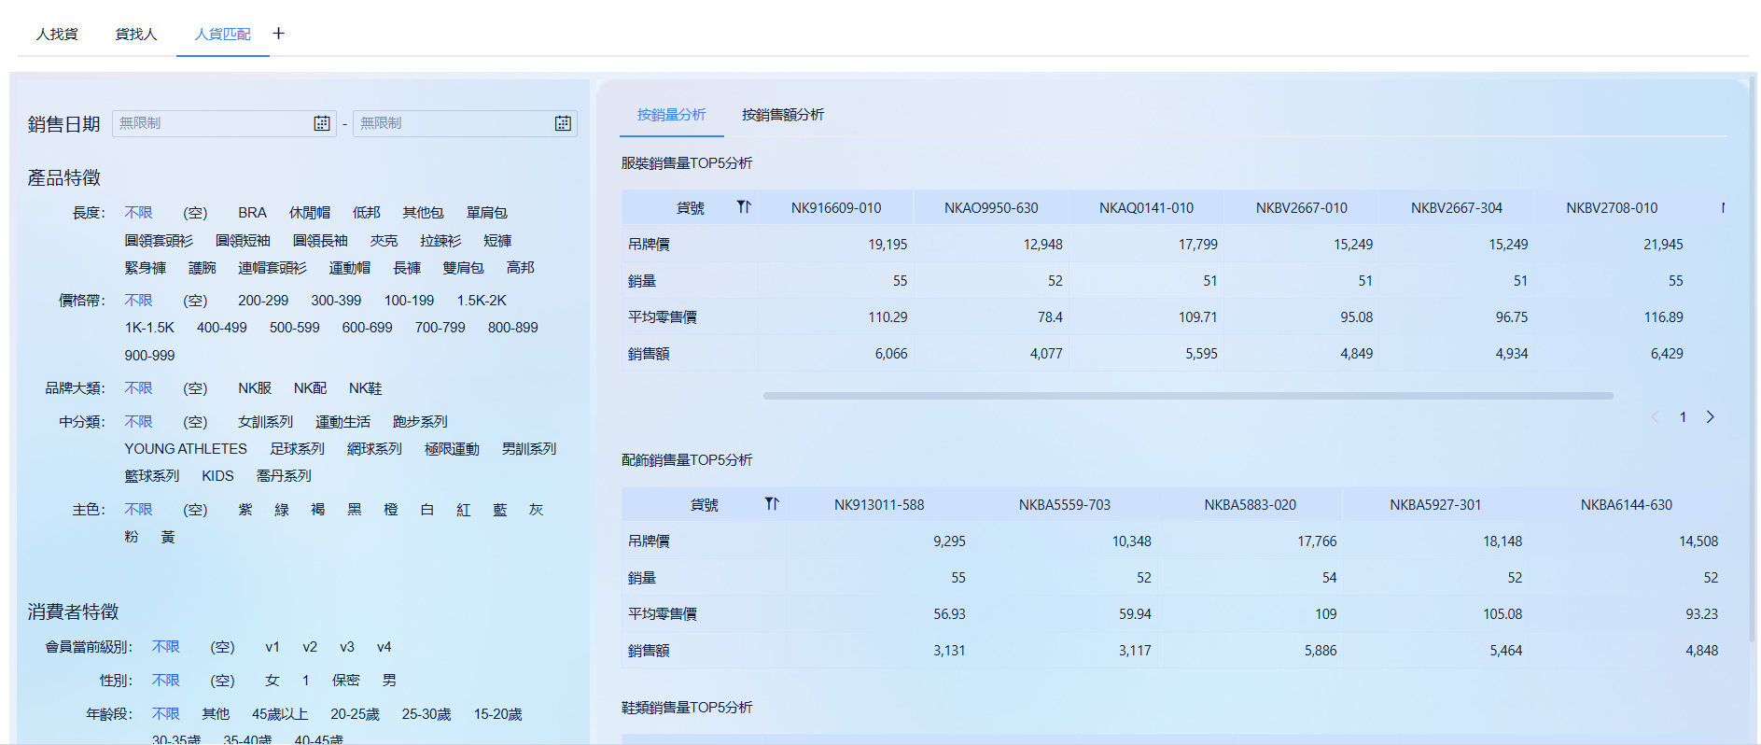
Task: Go to previous page of apparel table
Action: 1655,417
